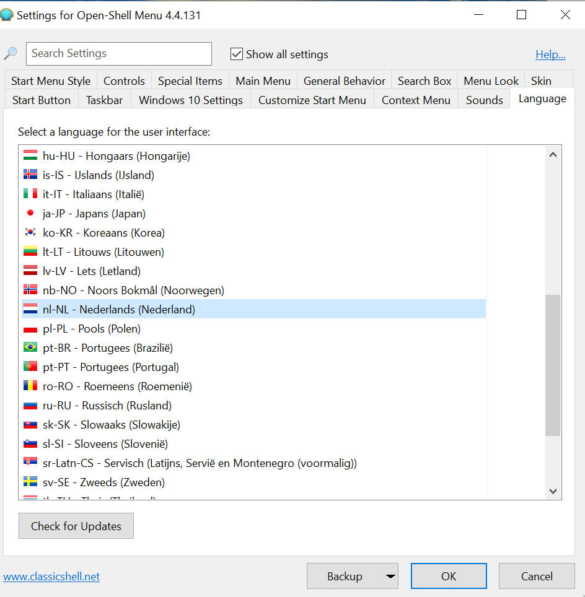The image size is (585, 597).
Task: Select pt-BR - Portugees (Brazilië)
Action: click(254, 347)
